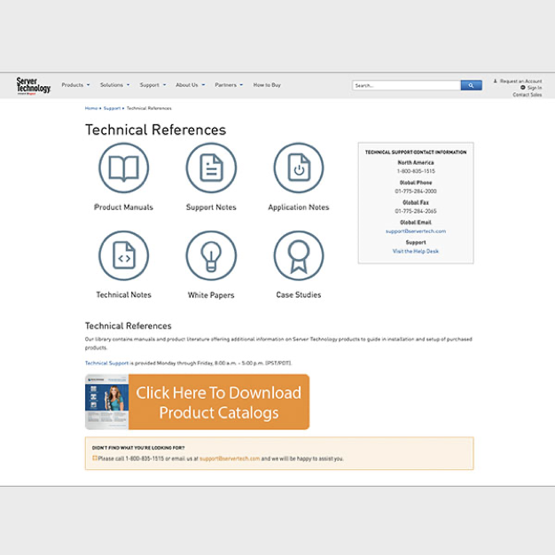Open the About Us menu
This screenshot has width=555, height=555.
coord(187,85)
